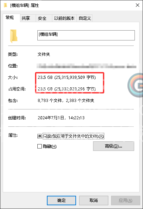Click the folder icon in the title bar
The image size is (143, 209).
(x=5, y=5)
